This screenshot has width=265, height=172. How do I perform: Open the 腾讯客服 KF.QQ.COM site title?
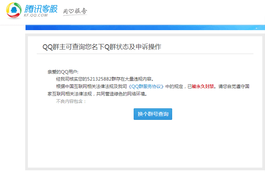click(41, 11)
